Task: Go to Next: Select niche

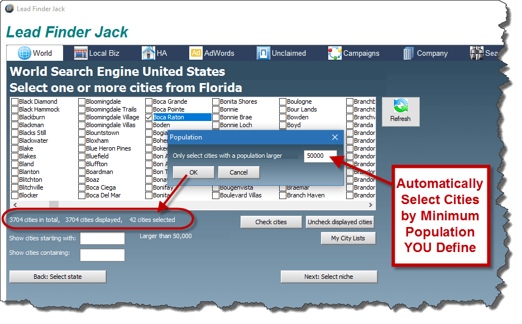Action: pyautogui.click(x=329, y=277)
